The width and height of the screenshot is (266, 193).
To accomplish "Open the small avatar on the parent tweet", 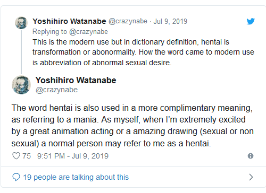I will click(21, 23).
